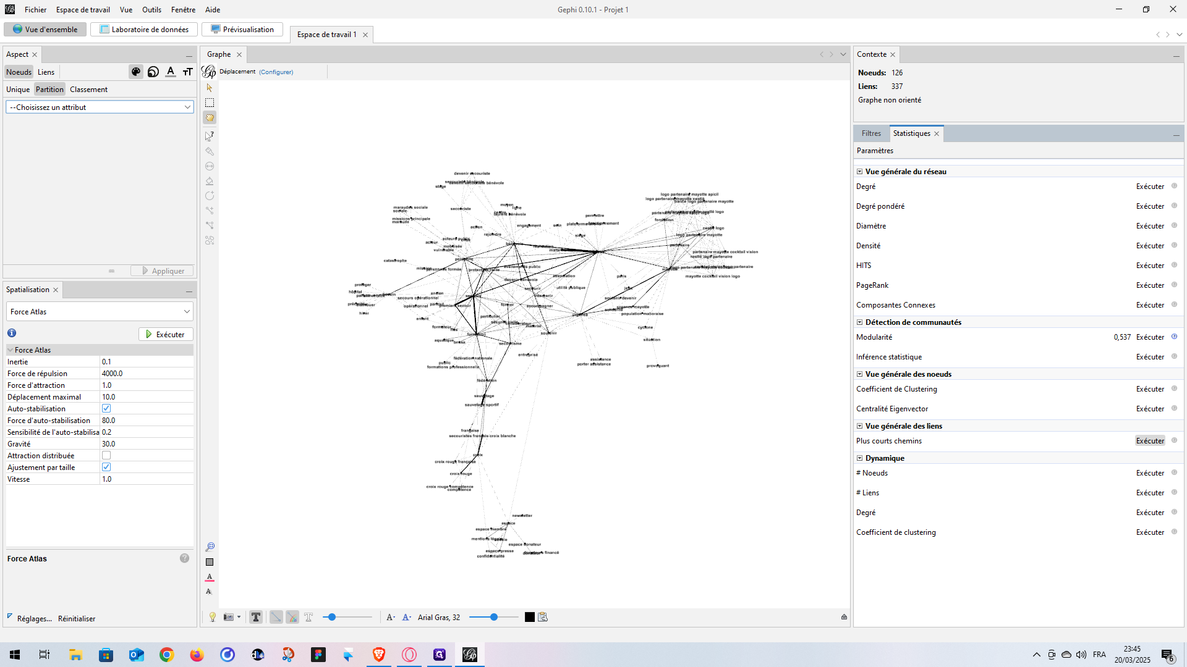
Task: Run Exécuter for Plus courts chemins
Action: coord(1150,441)
